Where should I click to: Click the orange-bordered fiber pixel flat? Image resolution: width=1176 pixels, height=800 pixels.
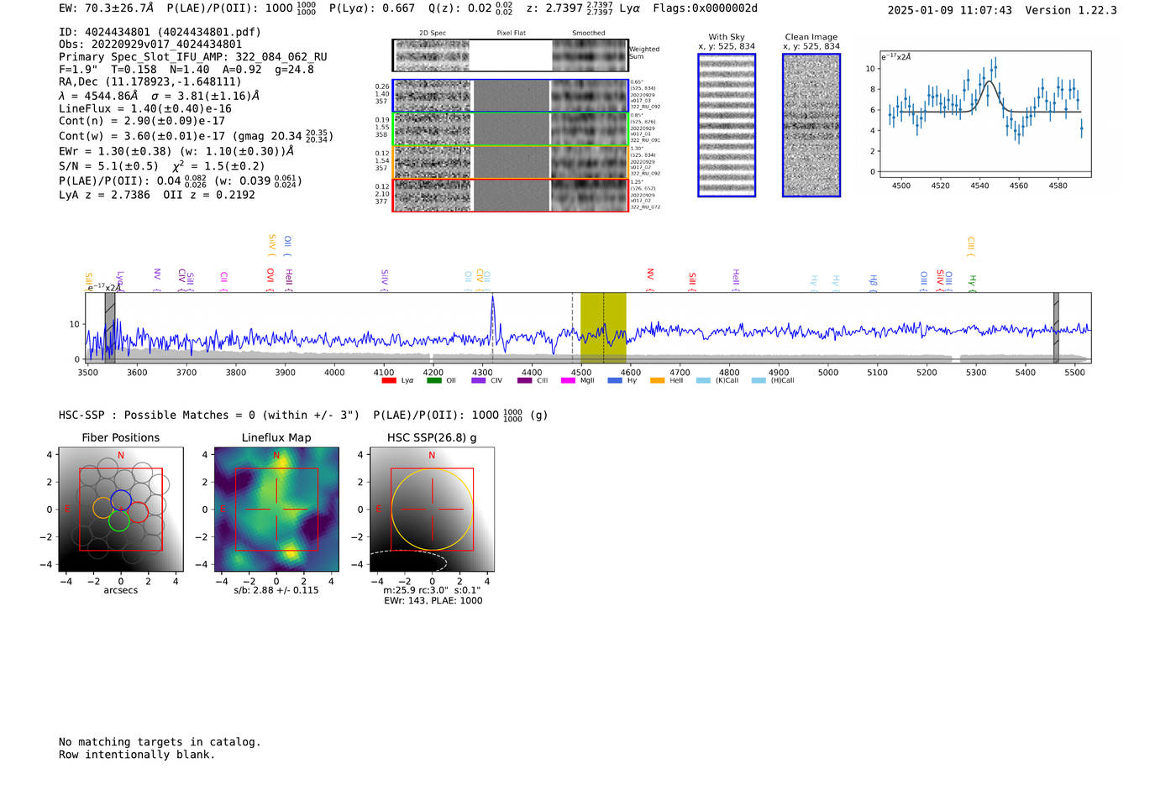pyautogui.click(x=511, y=163)
